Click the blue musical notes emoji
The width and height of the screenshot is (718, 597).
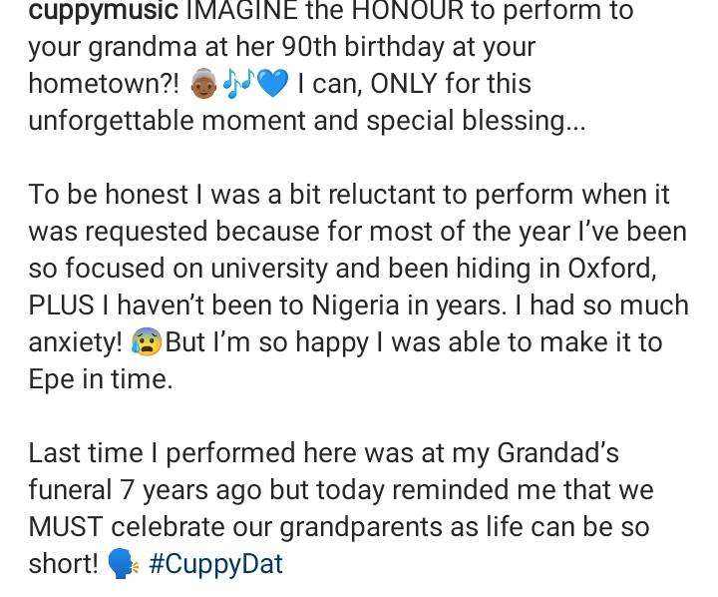click(x=238, y=84)
